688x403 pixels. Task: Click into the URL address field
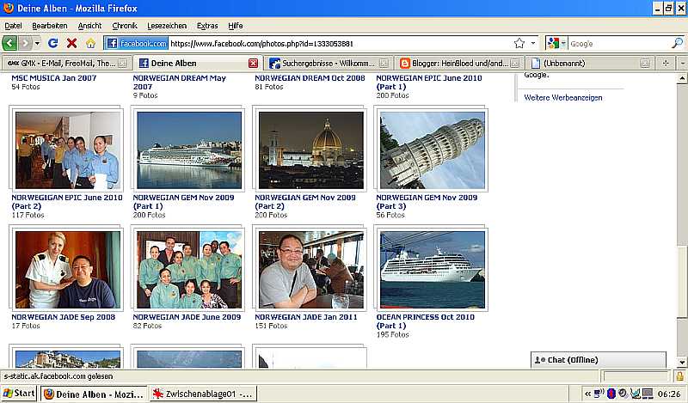[x=338, y=44]
